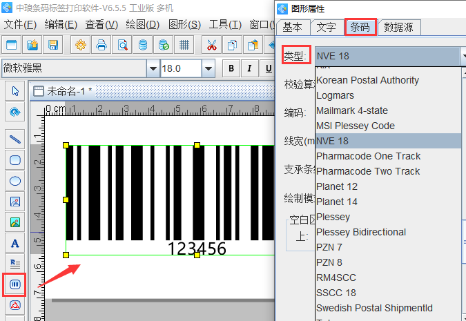Select highlighted NVE 18 list entry

pyautogui.click(x=388, y=141)
